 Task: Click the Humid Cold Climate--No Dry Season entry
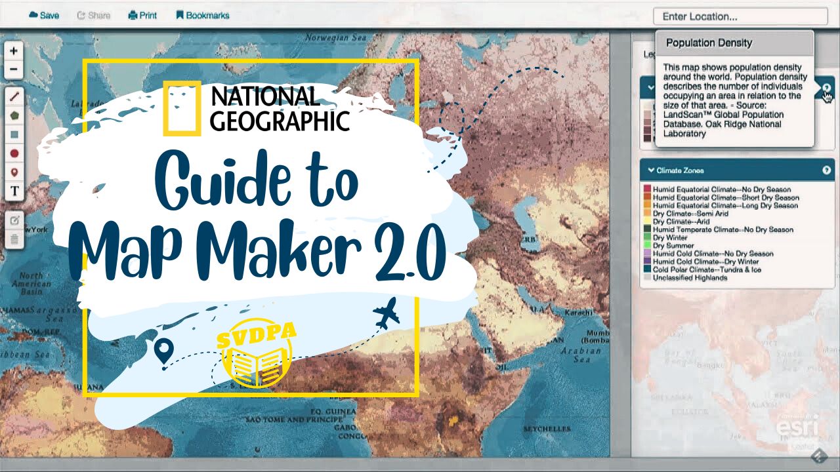coord(713,254)
